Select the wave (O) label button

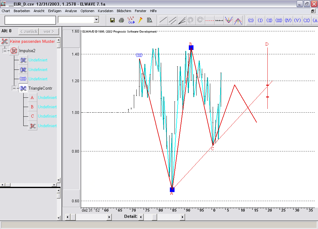point(251,20)
